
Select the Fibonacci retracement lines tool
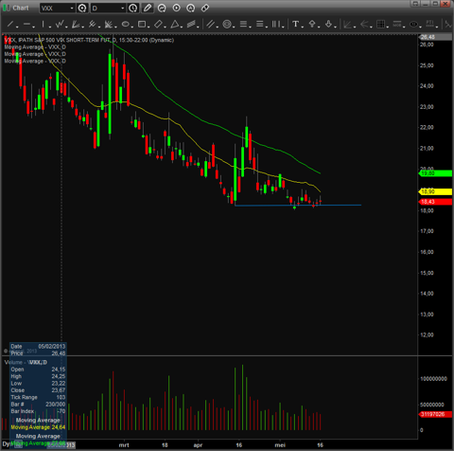click(x=243, y=24)
